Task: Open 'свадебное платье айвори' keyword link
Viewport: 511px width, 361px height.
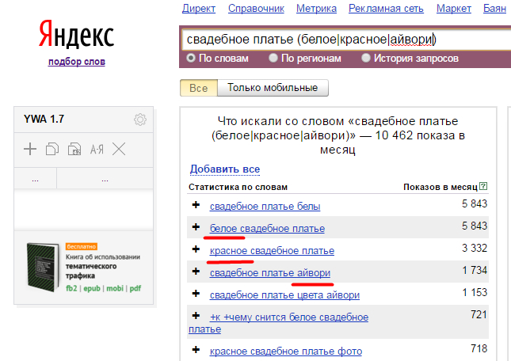Action: click(269, 273)
